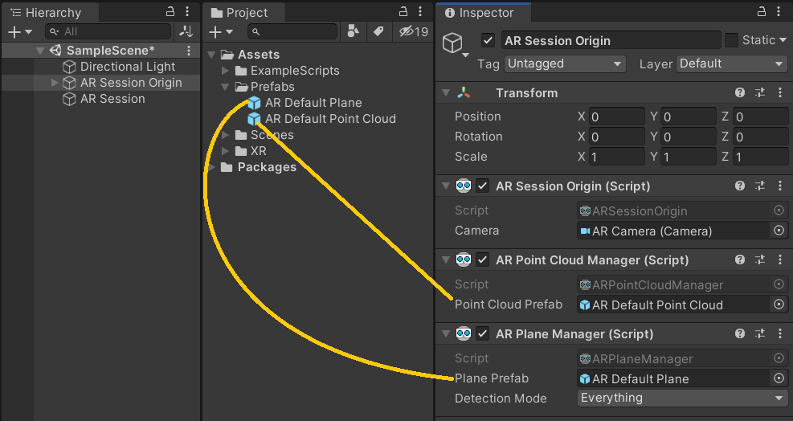Toggle Hierarchy sorting icon next to search
The height and width of the screenshot is (421, 793).
(186, 31)
